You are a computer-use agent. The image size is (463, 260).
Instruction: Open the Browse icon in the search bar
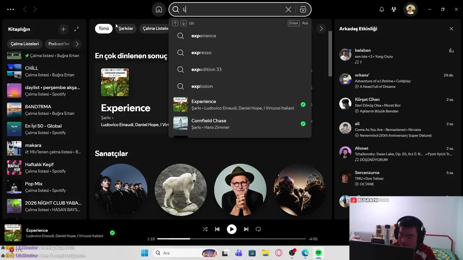tap(303, 9)
